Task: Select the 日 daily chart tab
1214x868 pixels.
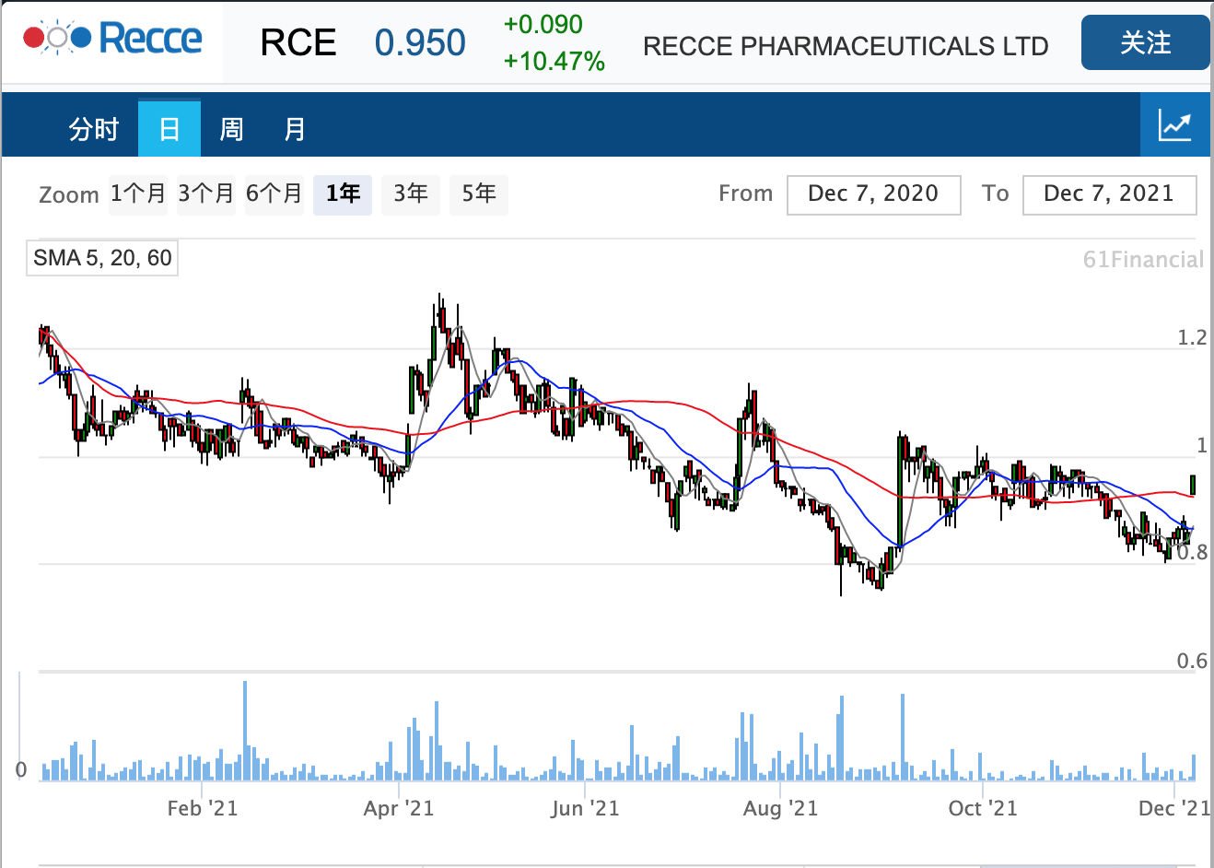Action: [169, 129]
